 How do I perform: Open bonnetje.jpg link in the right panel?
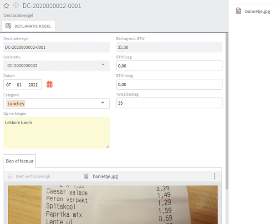257,11
